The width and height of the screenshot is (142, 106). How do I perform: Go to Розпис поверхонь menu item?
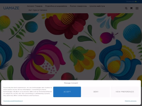pyautogui.click(x=78, y=6)
